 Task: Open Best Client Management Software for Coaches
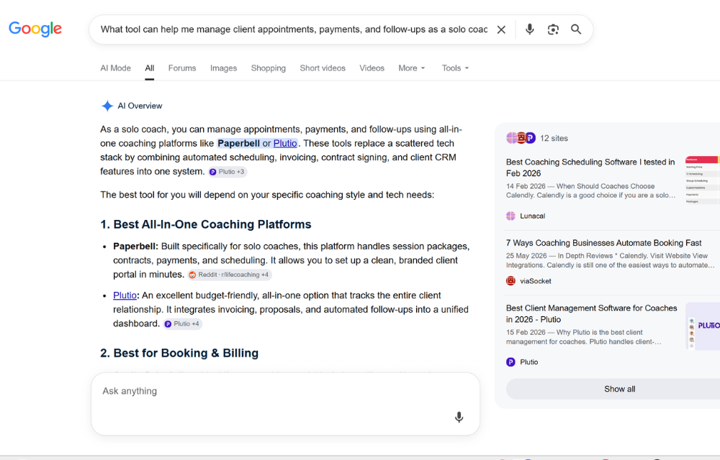pyautogui.click(x=591, y=314)
